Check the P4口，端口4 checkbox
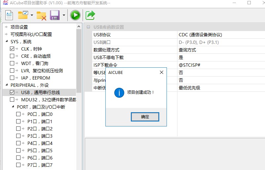The image size is (265, 170). (18, 143)
